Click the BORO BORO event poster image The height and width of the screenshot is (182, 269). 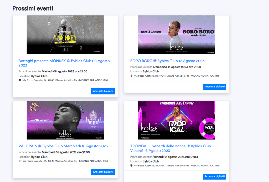pyautogui.click(x=177, y=35)
